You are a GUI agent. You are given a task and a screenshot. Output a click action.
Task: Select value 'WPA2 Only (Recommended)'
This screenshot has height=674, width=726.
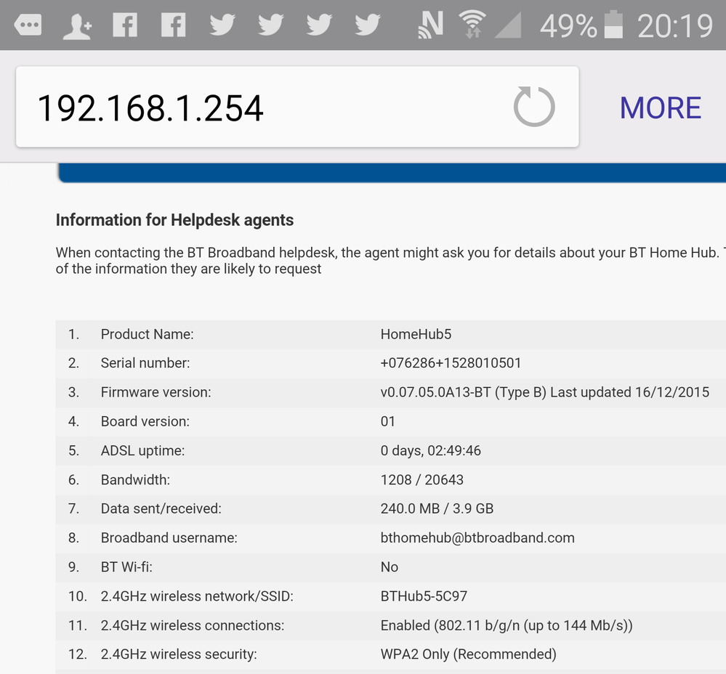[469, 654]
